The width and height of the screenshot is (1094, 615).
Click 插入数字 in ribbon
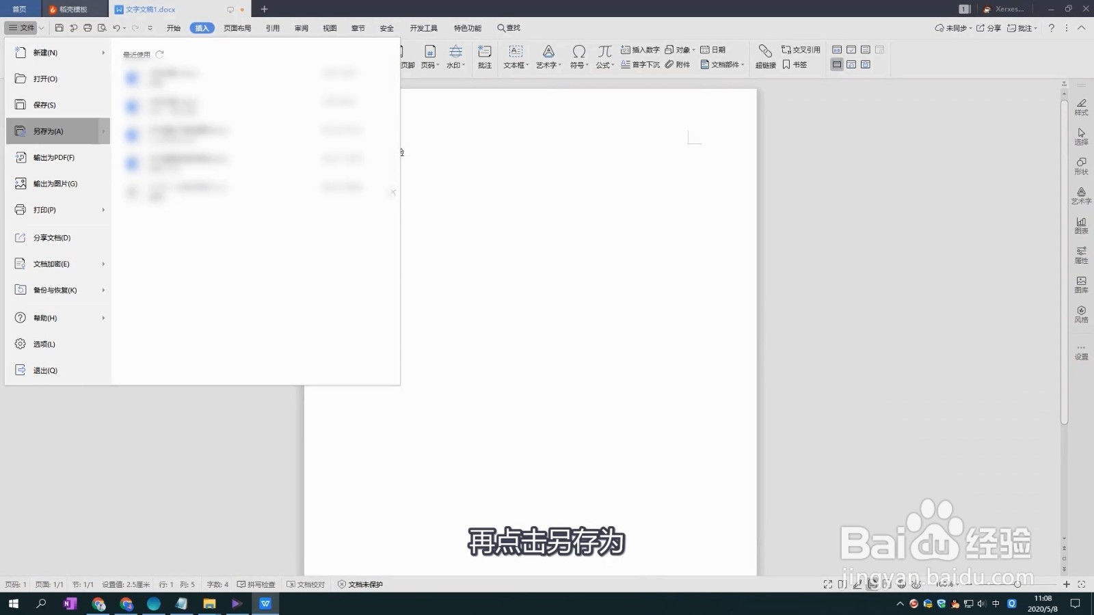tap(640, 50)
